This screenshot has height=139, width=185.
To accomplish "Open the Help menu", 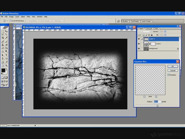I will tap(46, 17).
